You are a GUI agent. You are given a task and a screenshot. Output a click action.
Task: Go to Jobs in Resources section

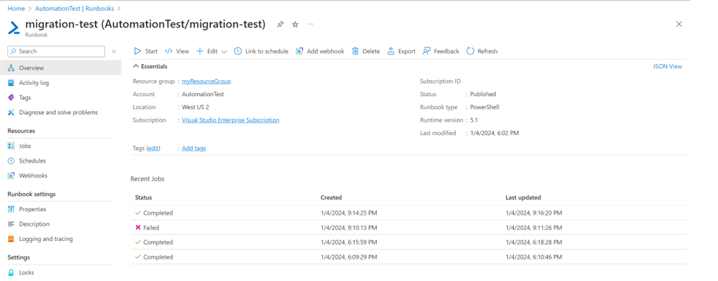pyautogui.click(x=25, y=146)
